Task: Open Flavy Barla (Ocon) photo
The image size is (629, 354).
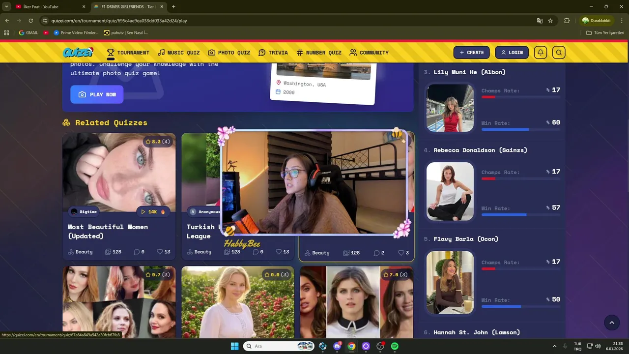Action: pyautogui.click(x=450, y=282)
